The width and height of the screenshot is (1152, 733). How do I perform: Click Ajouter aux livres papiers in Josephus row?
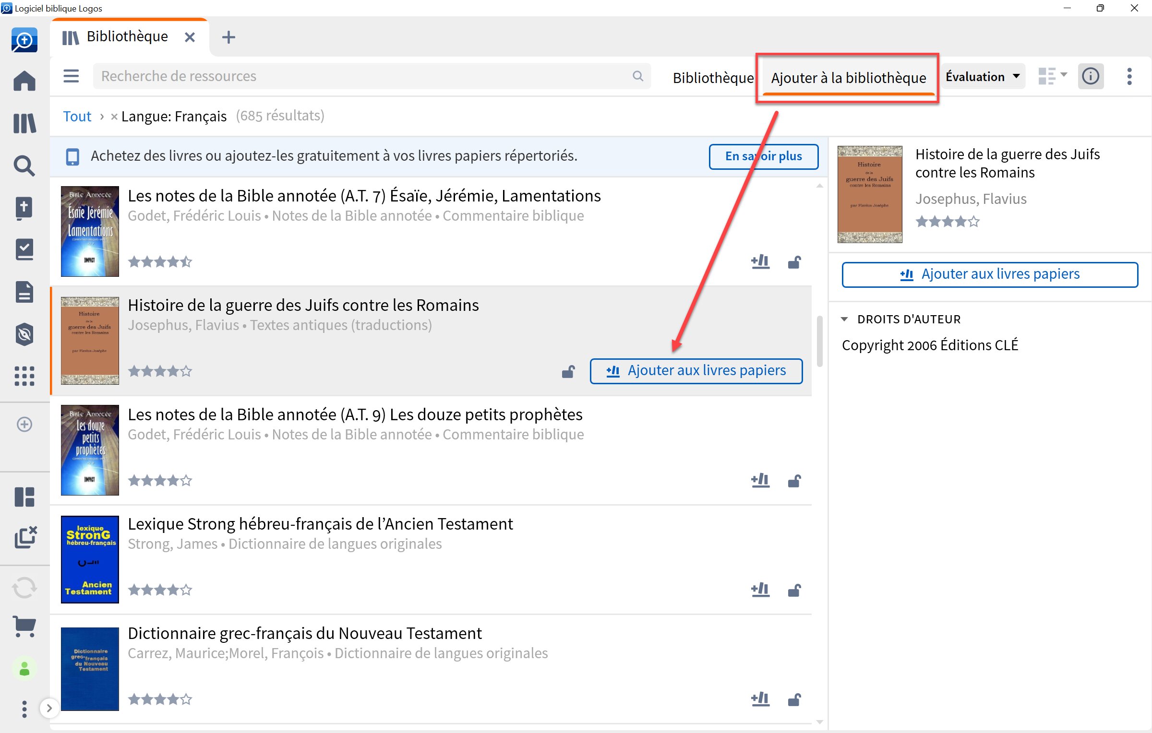[696, 371]
